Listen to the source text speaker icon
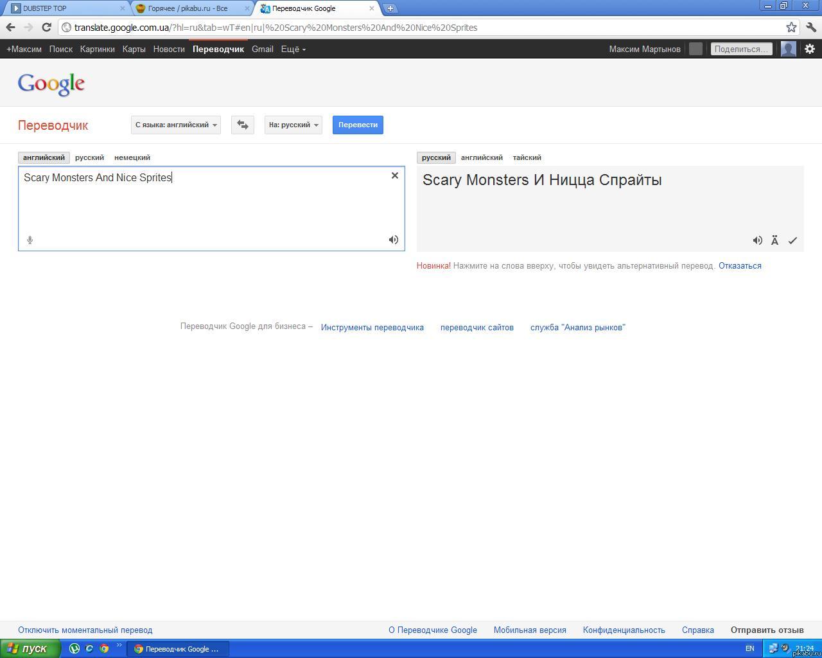Image resolution: width=822 pixels, height=658 pixels. pyautogui.click(x=394, y=240)
